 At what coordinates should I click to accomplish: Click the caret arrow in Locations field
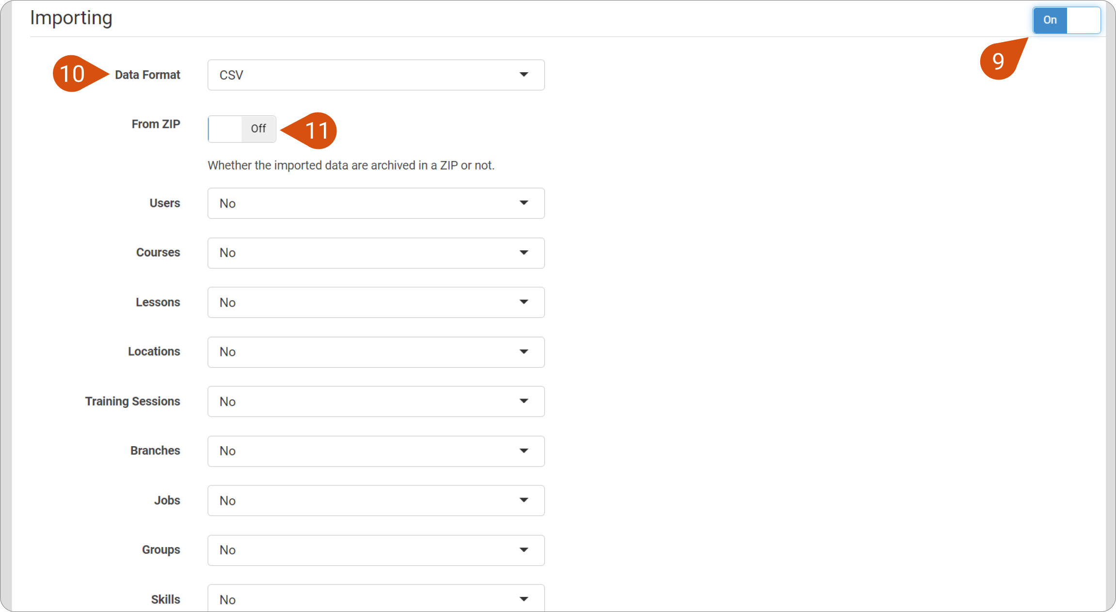(524, 352)
